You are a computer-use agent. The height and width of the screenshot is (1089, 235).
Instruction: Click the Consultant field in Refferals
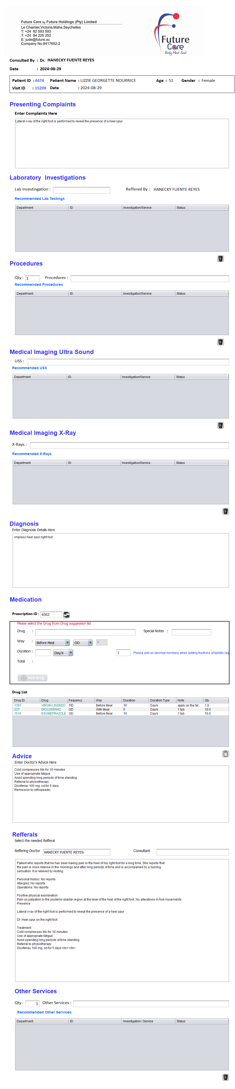pyautogui.click(x=192, y=852)
